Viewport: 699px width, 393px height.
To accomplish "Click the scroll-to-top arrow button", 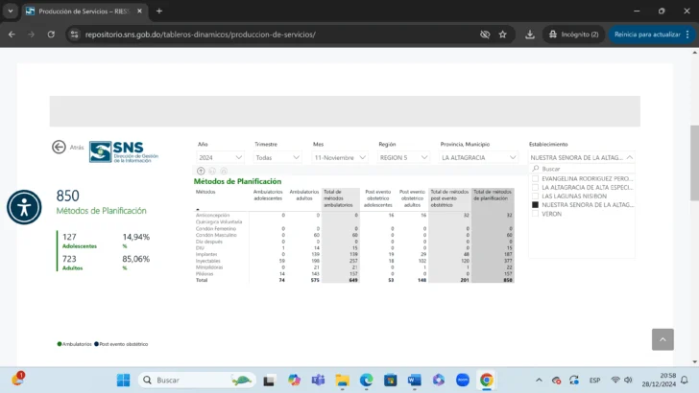I will point(663,339).
